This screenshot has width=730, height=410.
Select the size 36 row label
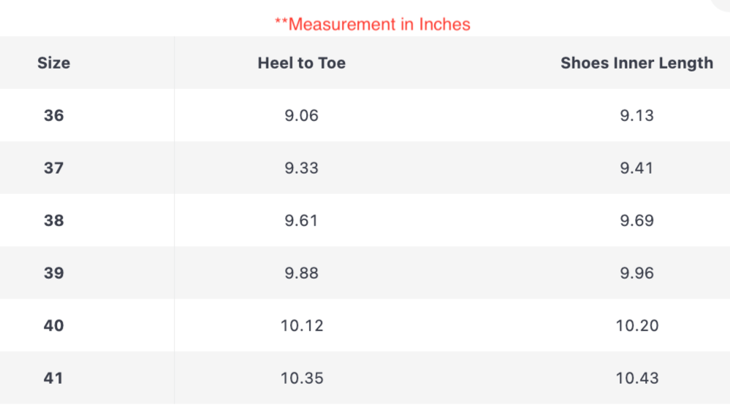click(x=53, y=115)
